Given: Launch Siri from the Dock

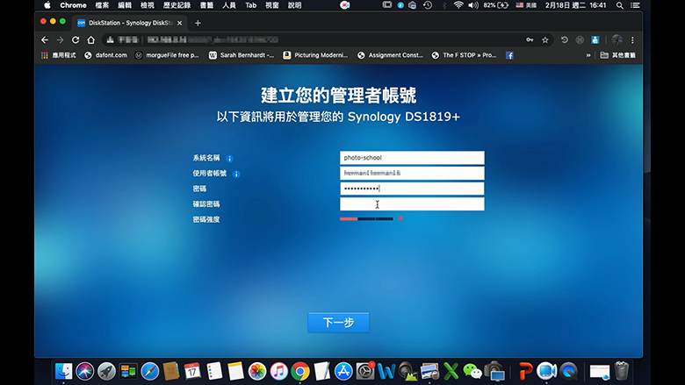Looking at the screenshot, I should pos(85,372).
